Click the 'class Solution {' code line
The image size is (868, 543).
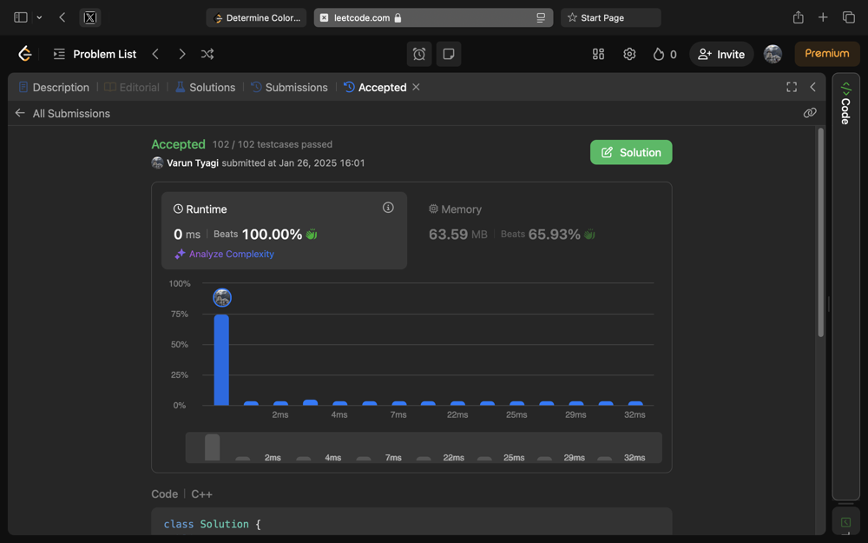[212, 524]
